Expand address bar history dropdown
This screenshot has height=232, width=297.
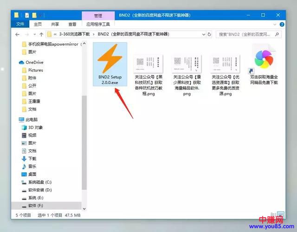coord(204,34)
